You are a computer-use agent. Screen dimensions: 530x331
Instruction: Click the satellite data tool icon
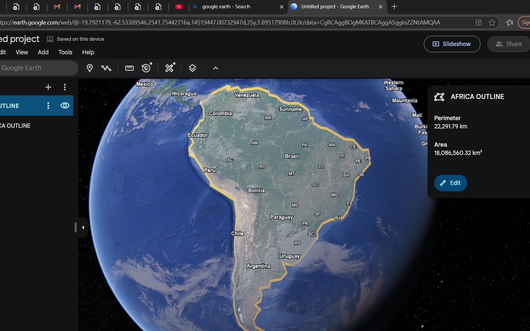click(x=169, y=68)
